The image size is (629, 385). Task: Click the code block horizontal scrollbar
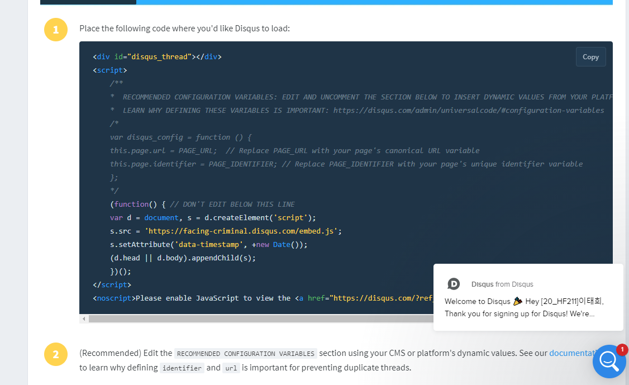[x=261, y=319]
